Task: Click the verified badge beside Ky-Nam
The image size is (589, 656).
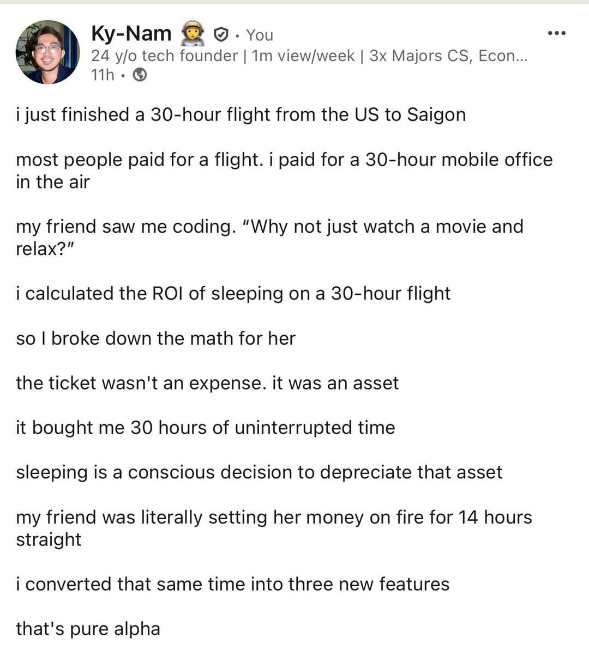Action: pyautogui.click(x=220, y=35)
